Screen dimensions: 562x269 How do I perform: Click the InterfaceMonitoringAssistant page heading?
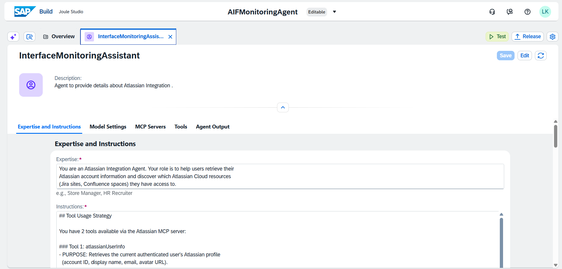click(x=80, y=56)
